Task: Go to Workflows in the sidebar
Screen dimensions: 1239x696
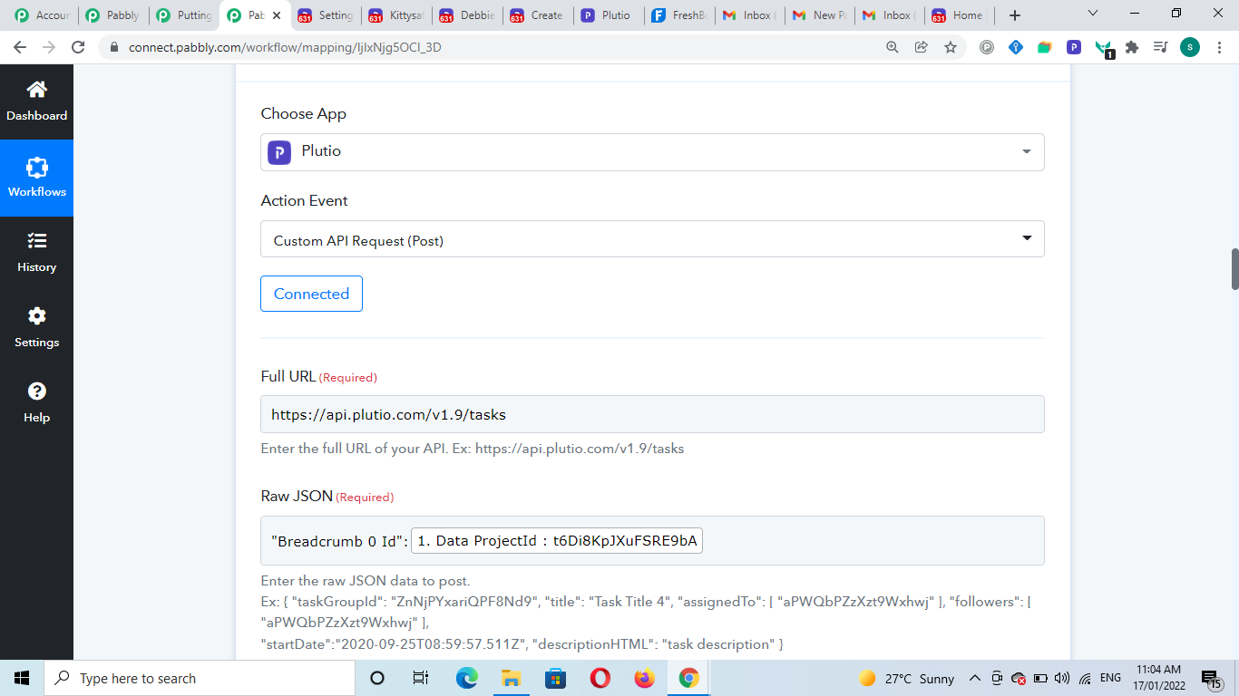Action: [36, 178]
